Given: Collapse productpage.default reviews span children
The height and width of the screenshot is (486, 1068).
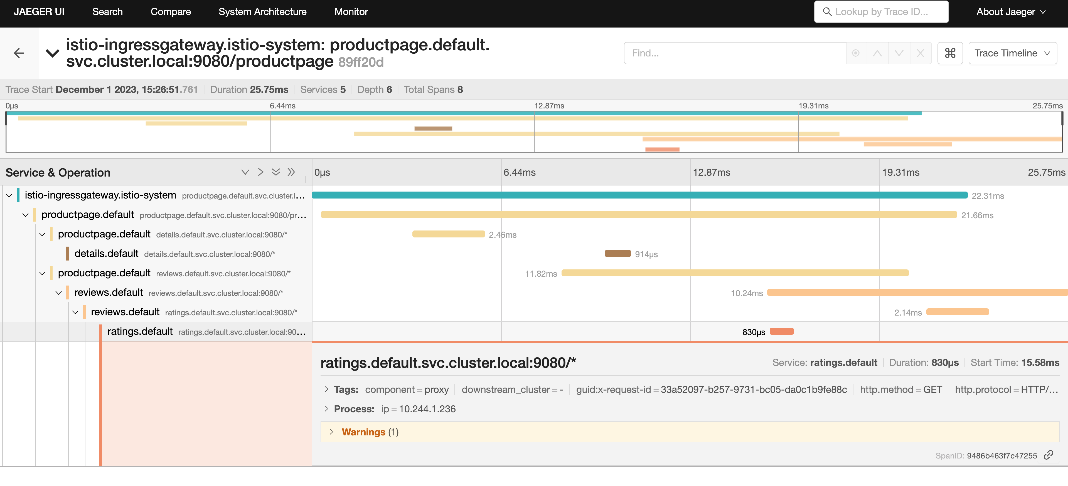Looking at the screenshot, I should point(42,273).
